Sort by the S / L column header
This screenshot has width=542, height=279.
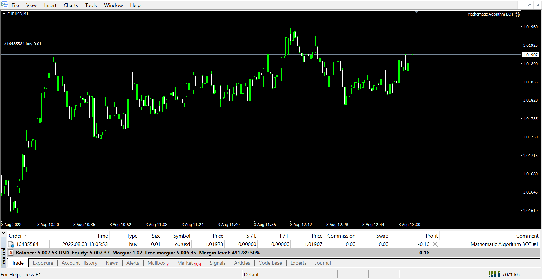coord(241,236)
